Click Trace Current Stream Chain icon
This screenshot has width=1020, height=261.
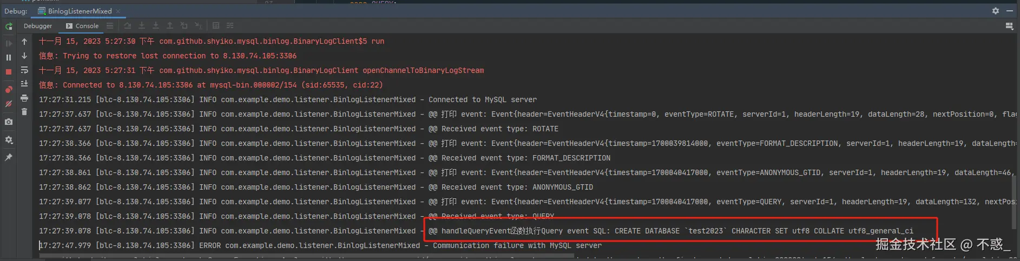click(x=230, y=25)
